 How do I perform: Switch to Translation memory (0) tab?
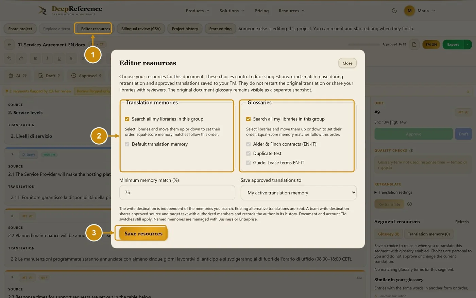tap(429, 234)
